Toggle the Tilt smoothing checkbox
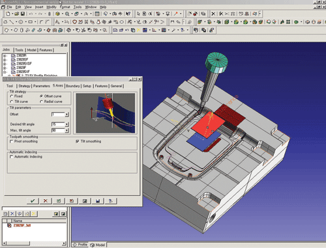The image size is (326, 248). (78, 141)
